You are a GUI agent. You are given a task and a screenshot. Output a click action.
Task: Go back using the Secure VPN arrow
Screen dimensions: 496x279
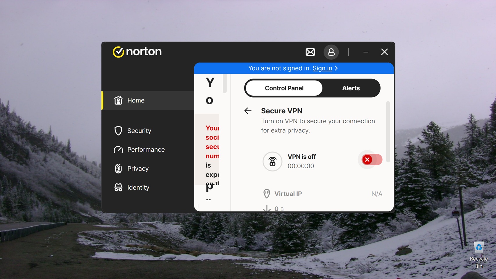[x=248, y=111]
